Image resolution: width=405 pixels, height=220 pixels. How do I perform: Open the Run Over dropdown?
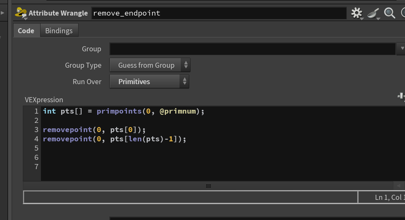point(149,82)
